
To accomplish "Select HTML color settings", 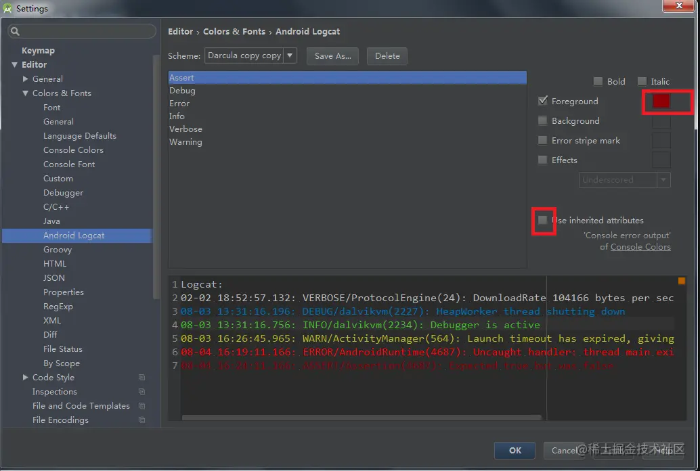I will [54, 264].
